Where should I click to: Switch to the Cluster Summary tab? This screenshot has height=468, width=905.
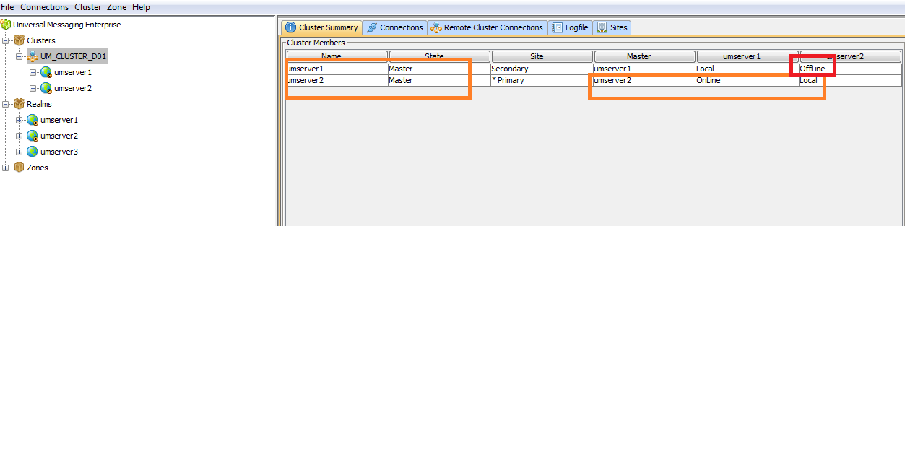(321, 27)
